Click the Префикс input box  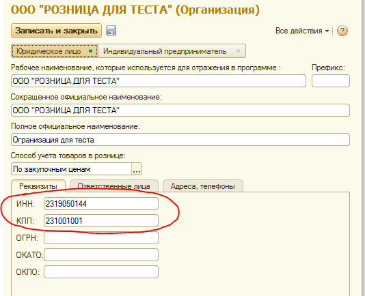331,81
